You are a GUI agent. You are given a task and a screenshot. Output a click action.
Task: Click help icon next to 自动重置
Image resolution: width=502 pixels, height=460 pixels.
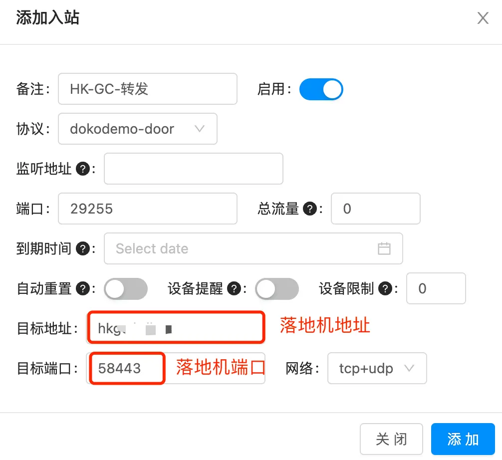pyautogui.click(x=83, y=288)
